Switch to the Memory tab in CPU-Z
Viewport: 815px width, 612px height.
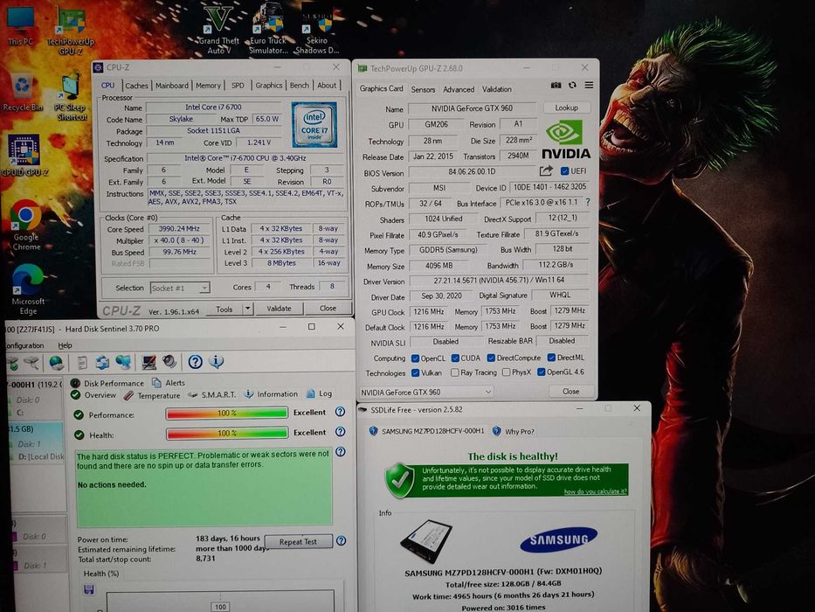pyautogui.click(x=209, y=86)
